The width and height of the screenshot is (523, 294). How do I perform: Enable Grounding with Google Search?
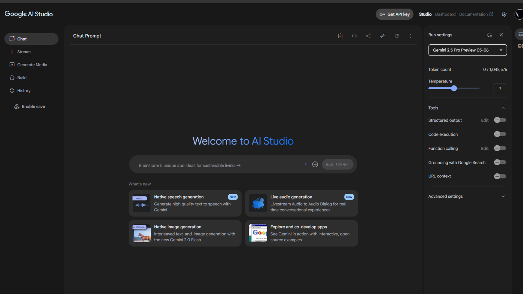pos(500,163)
